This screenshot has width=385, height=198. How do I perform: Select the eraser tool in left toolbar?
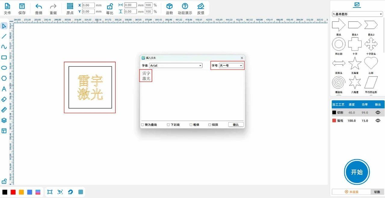4,99
